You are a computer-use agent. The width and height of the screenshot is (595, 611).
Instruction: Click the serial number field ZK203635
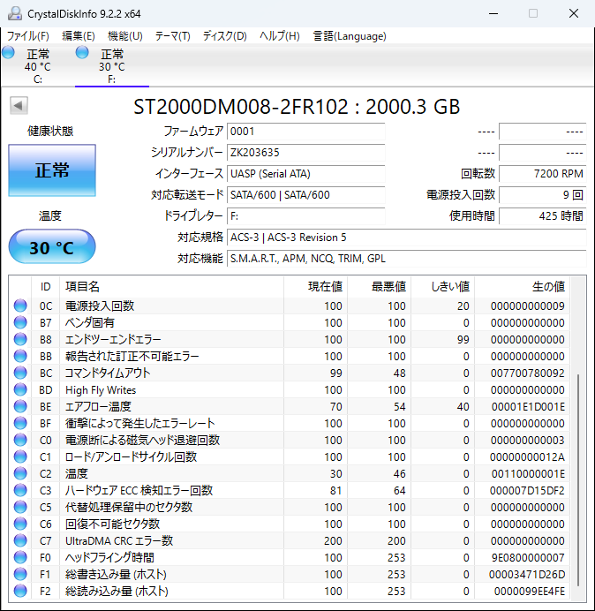tap(305, 153)
